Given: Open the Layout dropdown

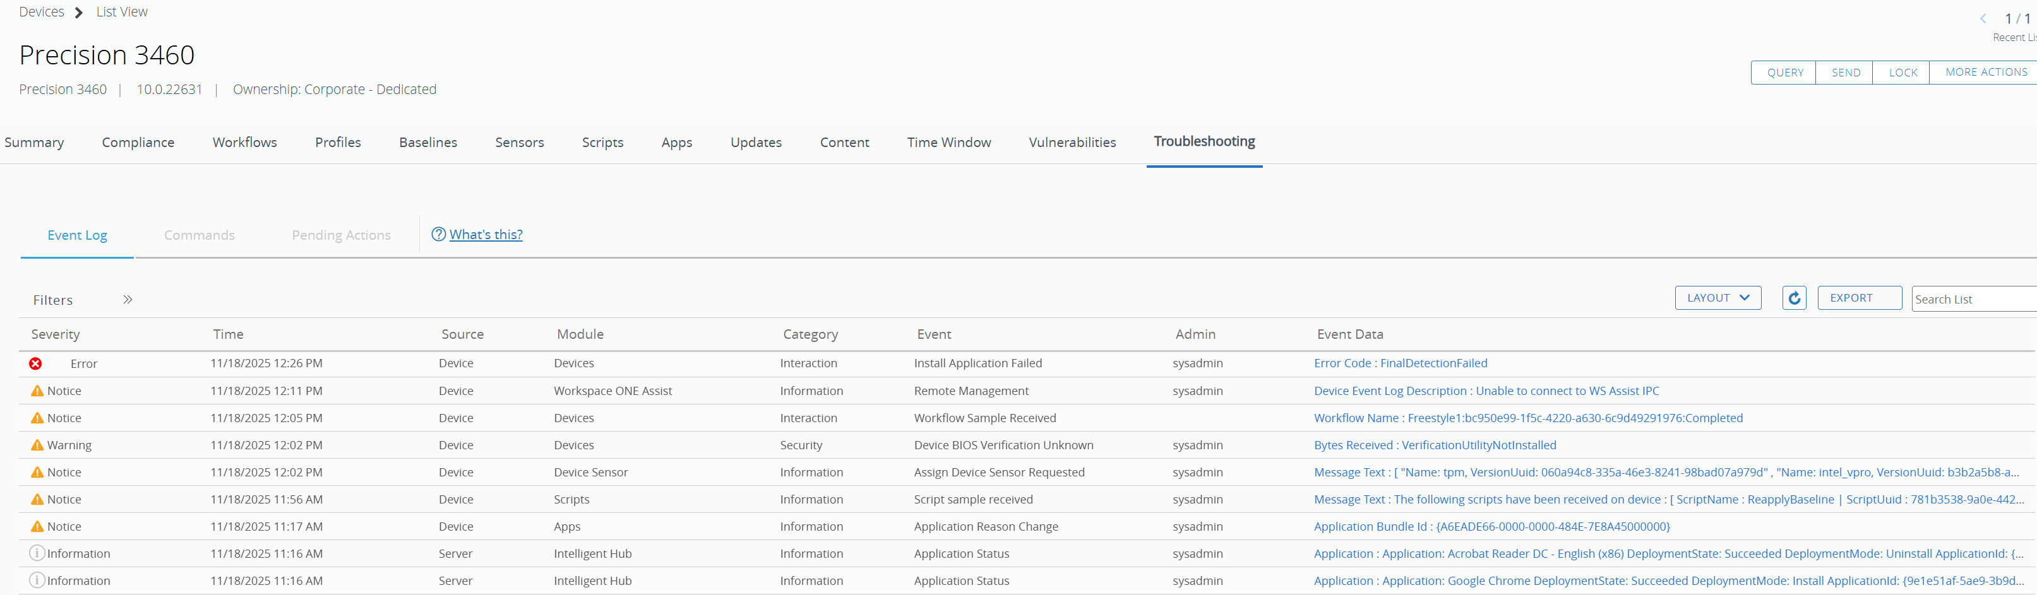Looking at the screenshot, I should pyautogui.click(x=1717, y=298).
